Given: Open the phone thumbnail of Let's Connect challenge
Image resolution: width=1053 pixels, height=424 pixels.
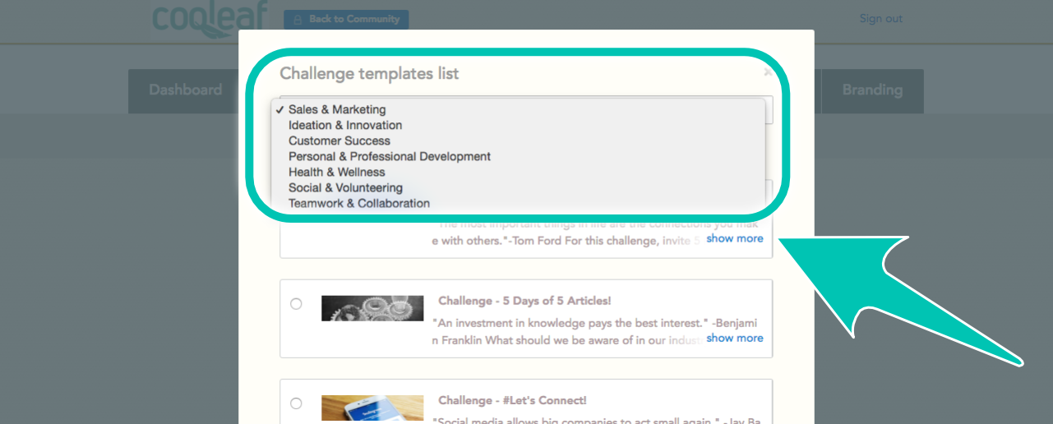Looking at the screenshot, I should click(x=372, y=409).
